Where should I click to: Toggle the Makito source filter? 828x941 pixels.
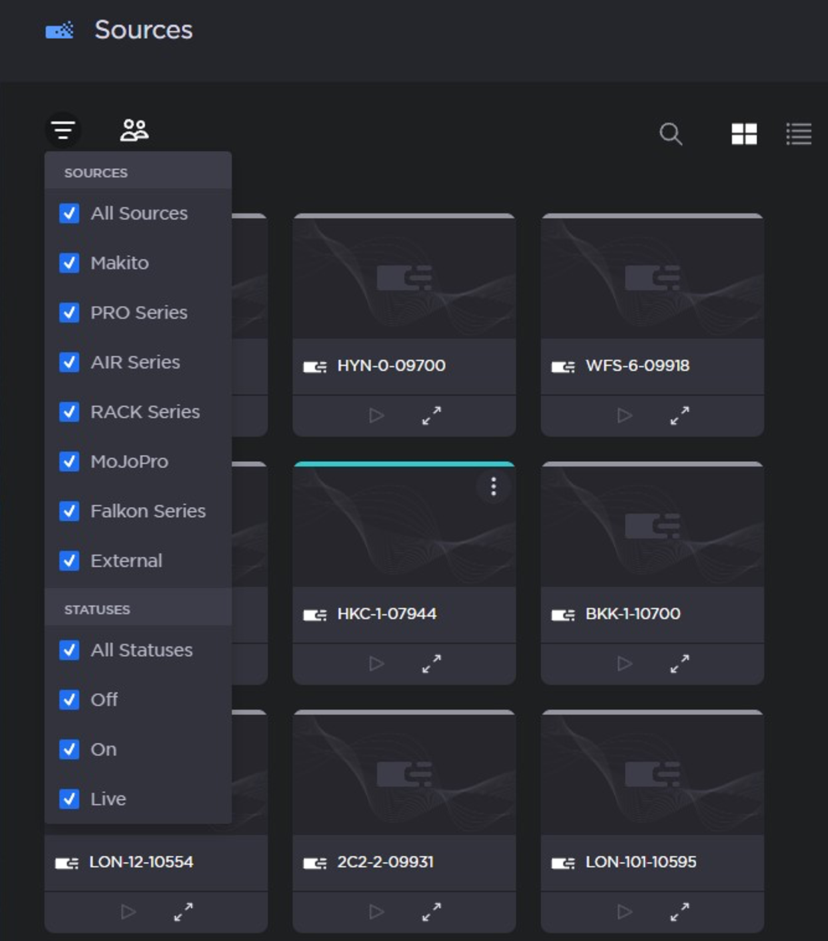(69, 263)
